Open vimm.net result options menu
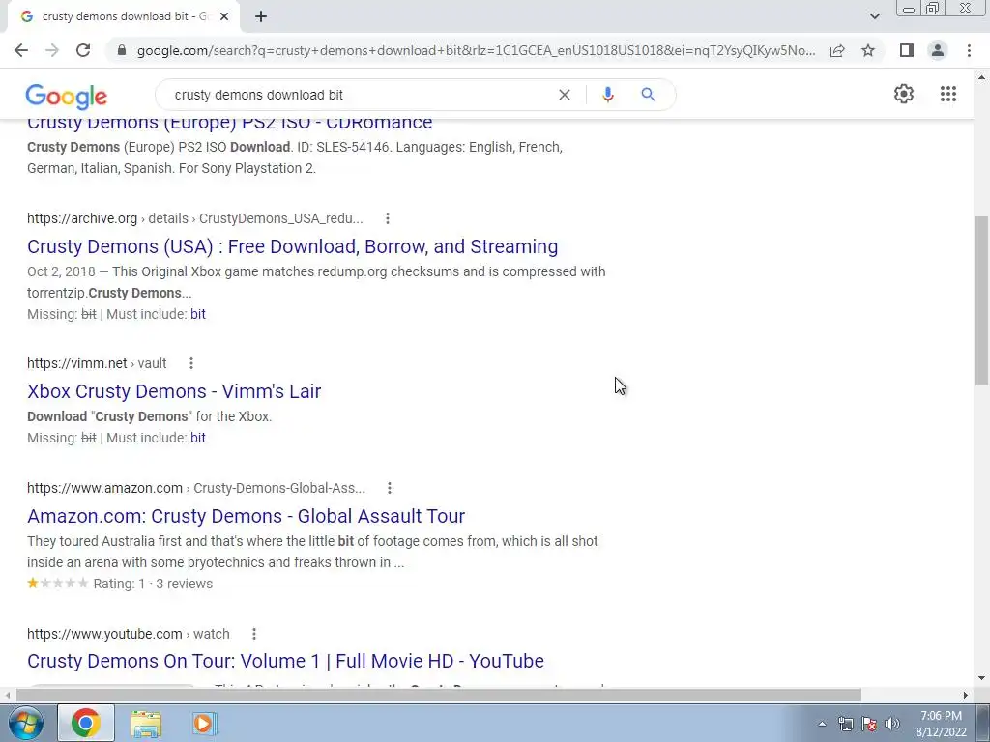This screenshot has height=742, width=990. click(x=191, y=363)
